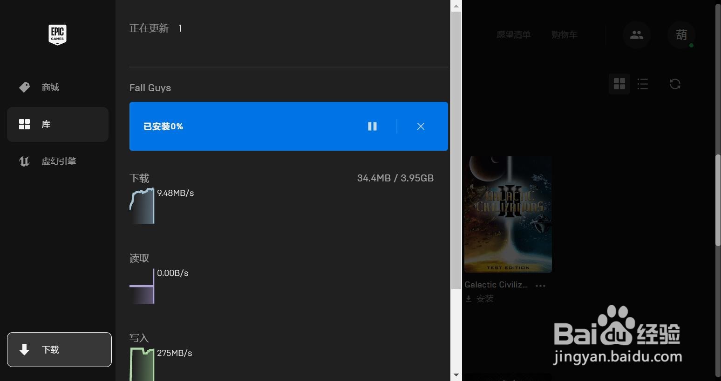Image resolution: width=721 pixels, height=381 pixels.
Task: Open the 虚幻引擎 Unreal Engine section
Action: [58, 161]
